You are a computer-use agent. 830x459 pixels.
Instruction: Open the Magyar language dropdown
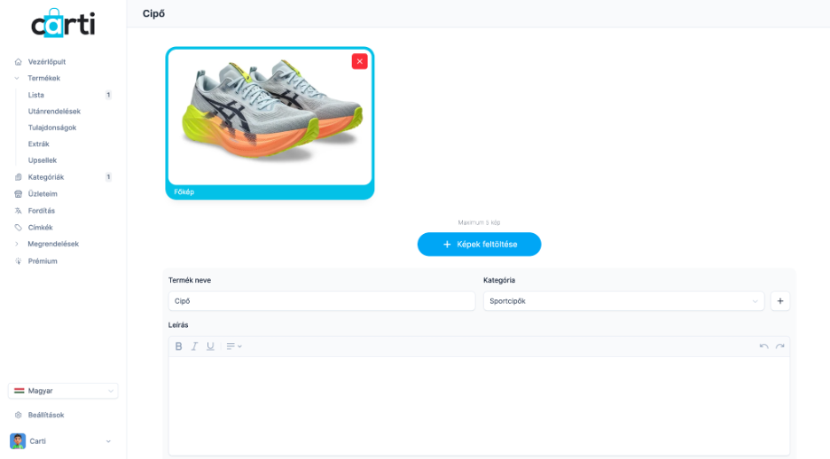pos(63,391)
